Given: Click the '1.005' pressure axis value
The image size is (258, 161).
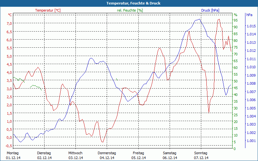Looking at the screenshot, I should [x=252, y=108].
